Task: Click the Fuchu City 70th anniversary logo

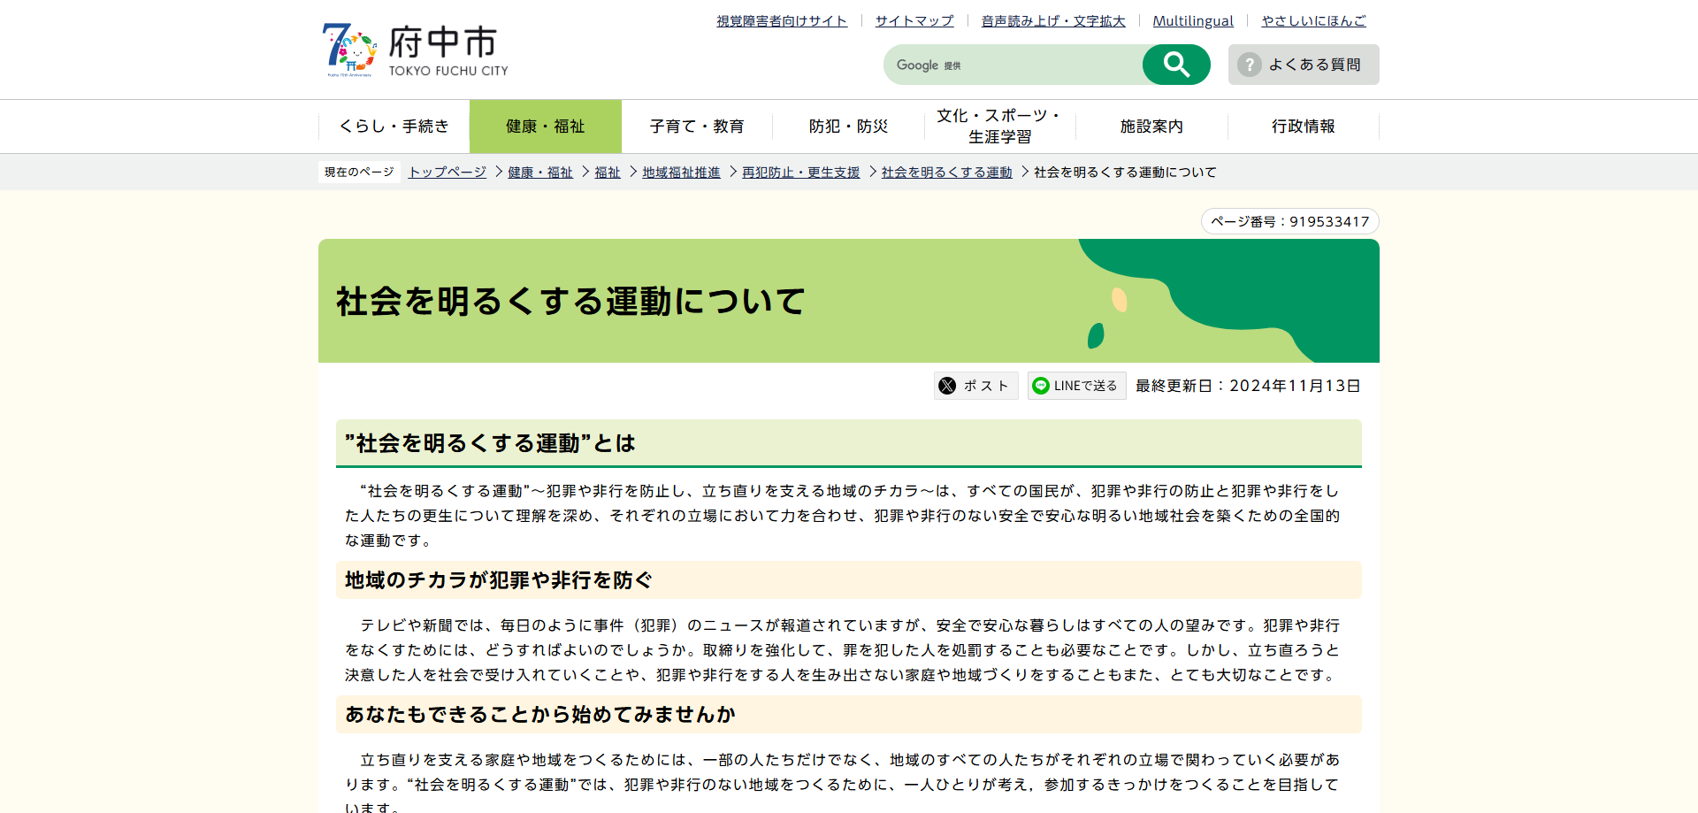Action: point(349,50)
